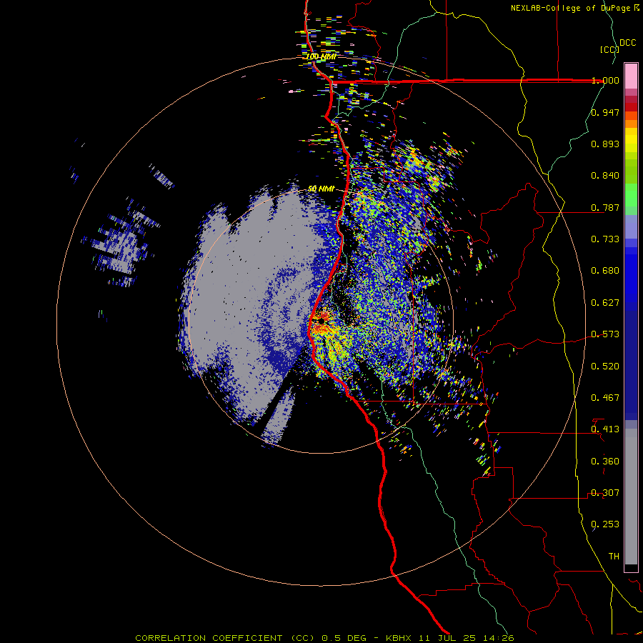Click the (CC) unit label

[609, 49]
